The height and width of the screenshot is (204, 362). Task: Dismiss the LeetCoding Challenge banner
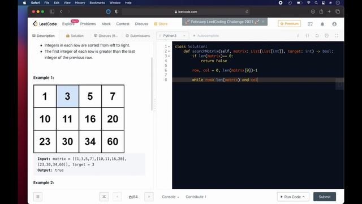(263, 22)
